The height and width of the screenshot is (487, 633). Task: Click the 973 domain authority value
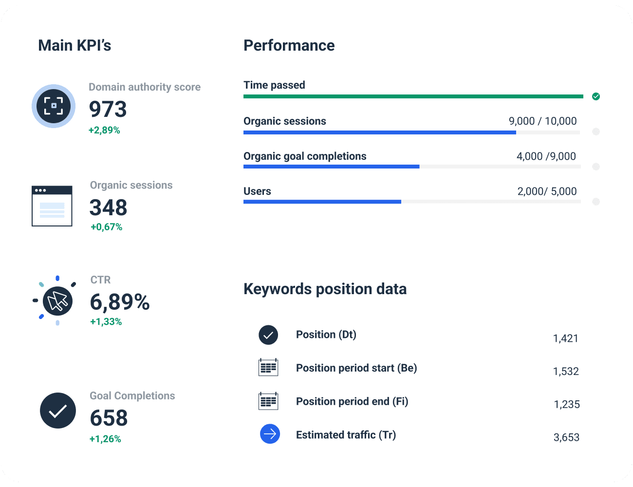coord(108,110)
